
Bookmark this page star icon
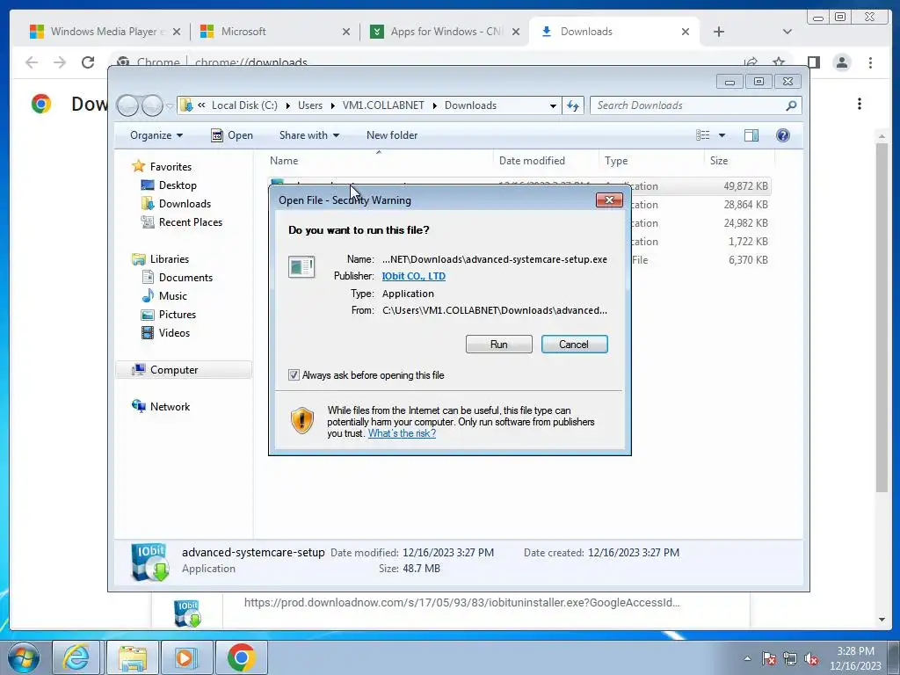[x=779, y=62]
